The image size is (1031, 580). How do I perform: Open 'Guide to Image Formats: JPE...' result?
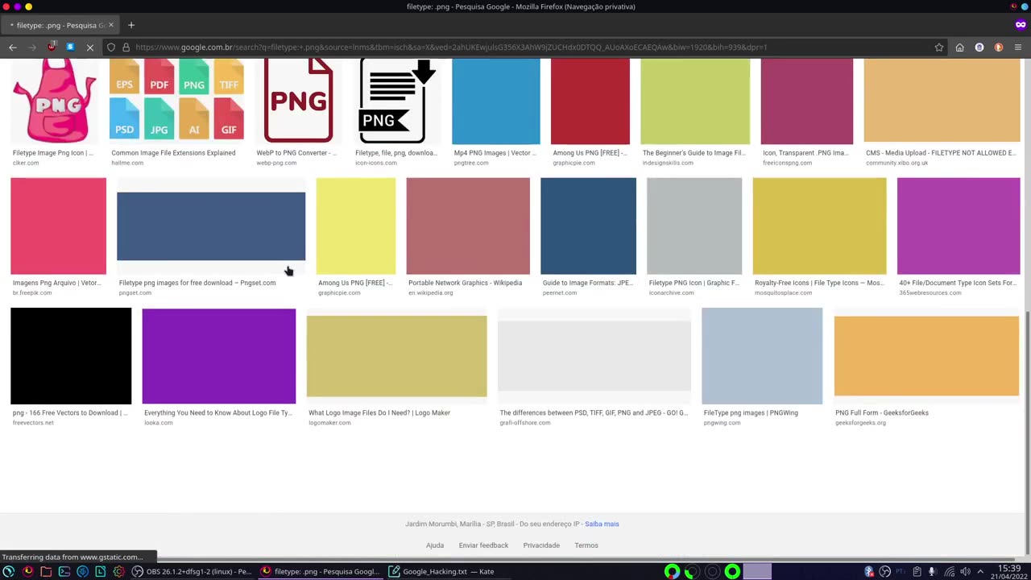[588, 283]
